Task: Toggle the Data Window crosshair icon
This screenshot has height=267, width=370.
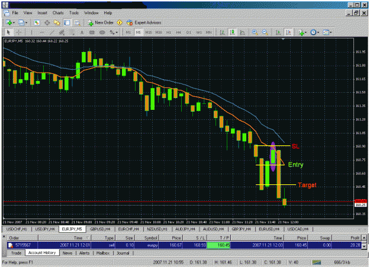Action: click(x=47, y=22)
